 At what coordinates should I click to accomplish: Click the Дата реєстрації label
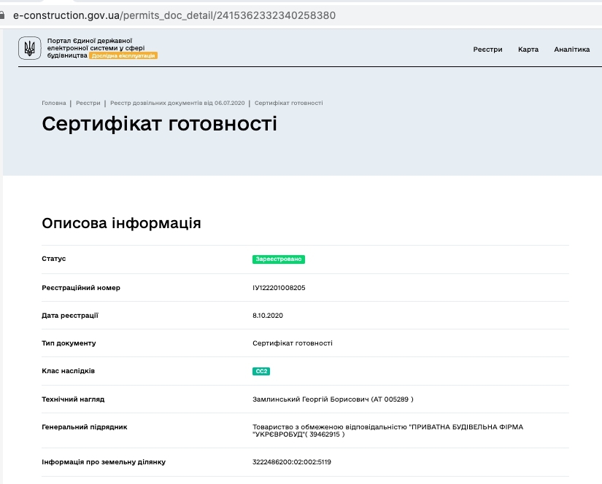[70, 316]
